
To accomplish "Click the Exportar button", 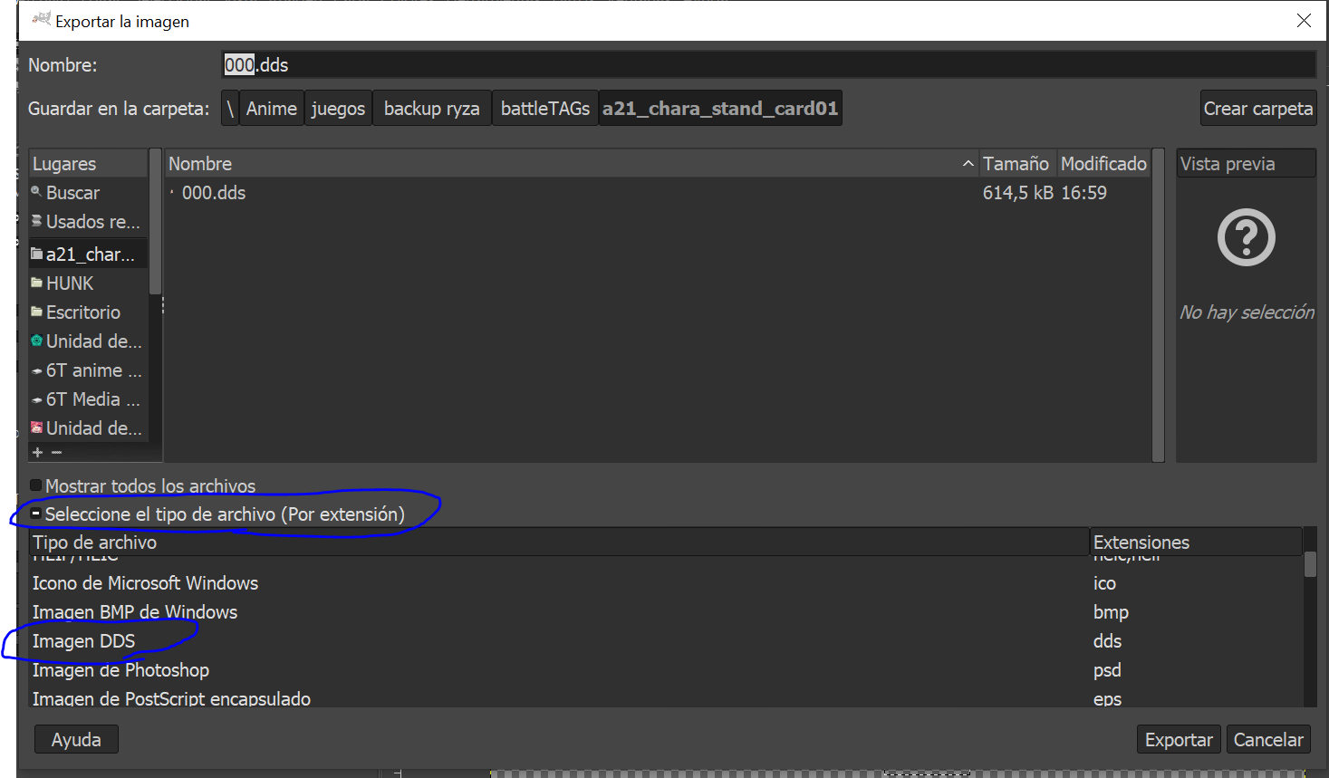I will (x=1179, y=740).
